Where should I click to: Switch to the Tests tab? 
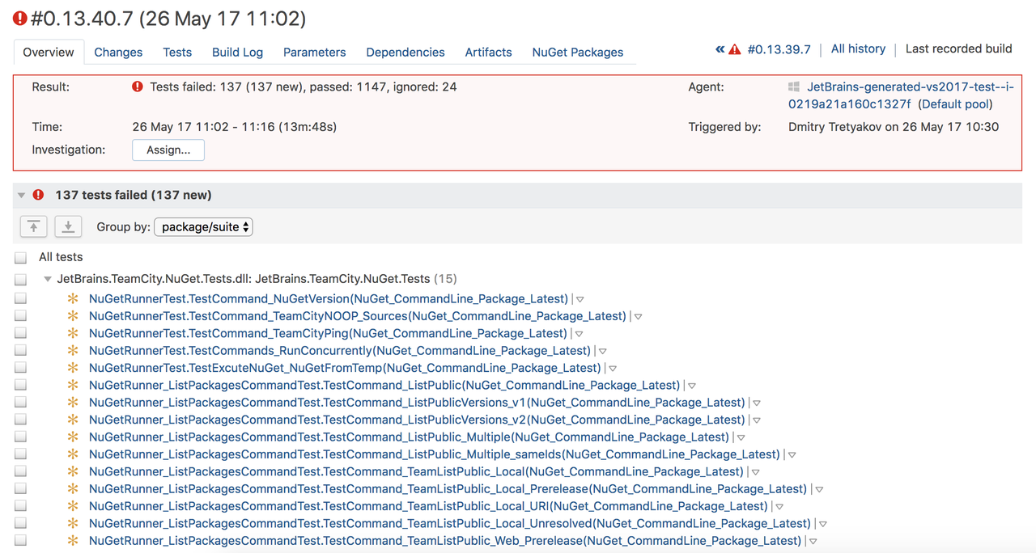tap(177, 52)
